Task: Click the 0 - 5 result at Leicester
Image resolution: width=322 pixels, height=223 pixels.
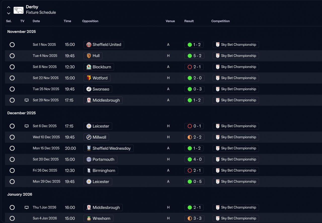Action: tap(194, 182)
